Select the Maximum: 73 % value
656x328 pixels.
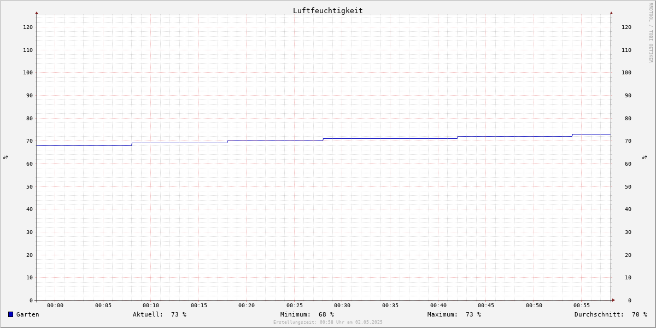[x=454, y=314]
